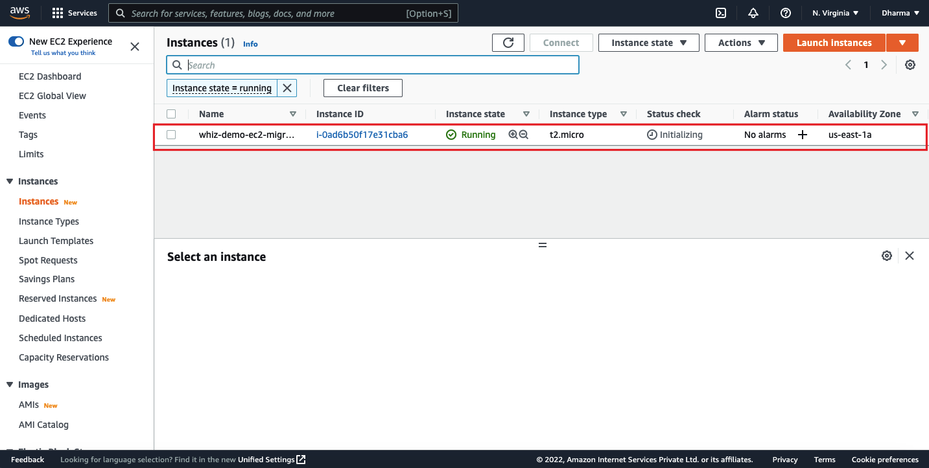Open EC2 Global View
The width and height of the screenshot is (929, 468).
point(53,96)
